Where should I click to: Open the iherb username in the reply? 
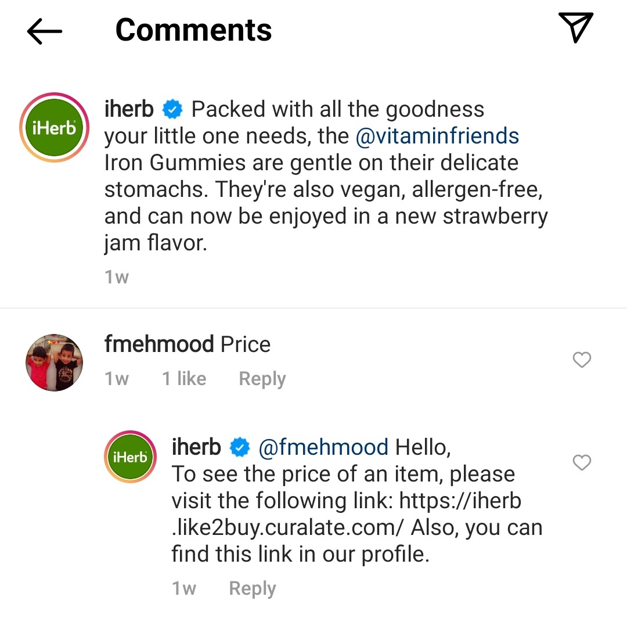pos(196,447)
